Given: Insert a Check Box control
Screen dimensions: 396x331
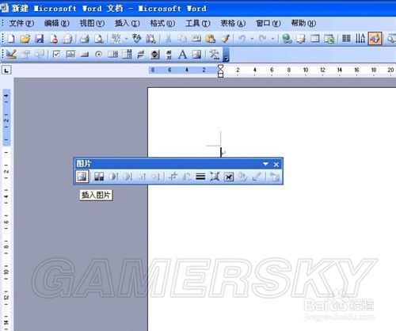Looking at the screenshot, I should click(x=56, y=54).
